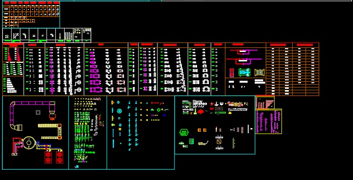Pick the gray square block below magenta duct
This screenshot has width=353, height=180.
click(38, 112)
